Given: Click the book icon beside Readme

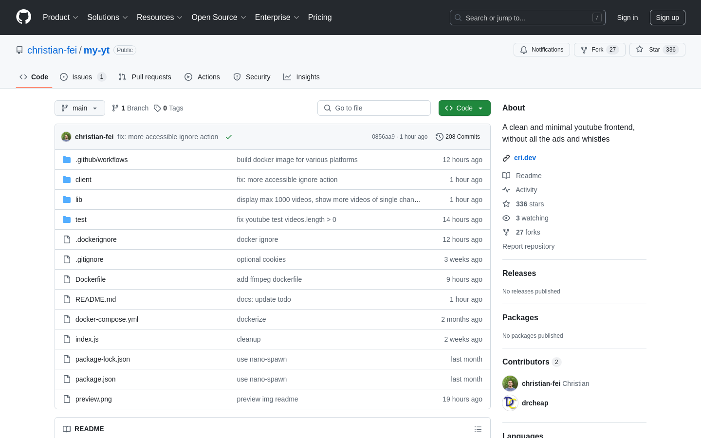Looking at the screenshot, I should [x=506, y=176].
